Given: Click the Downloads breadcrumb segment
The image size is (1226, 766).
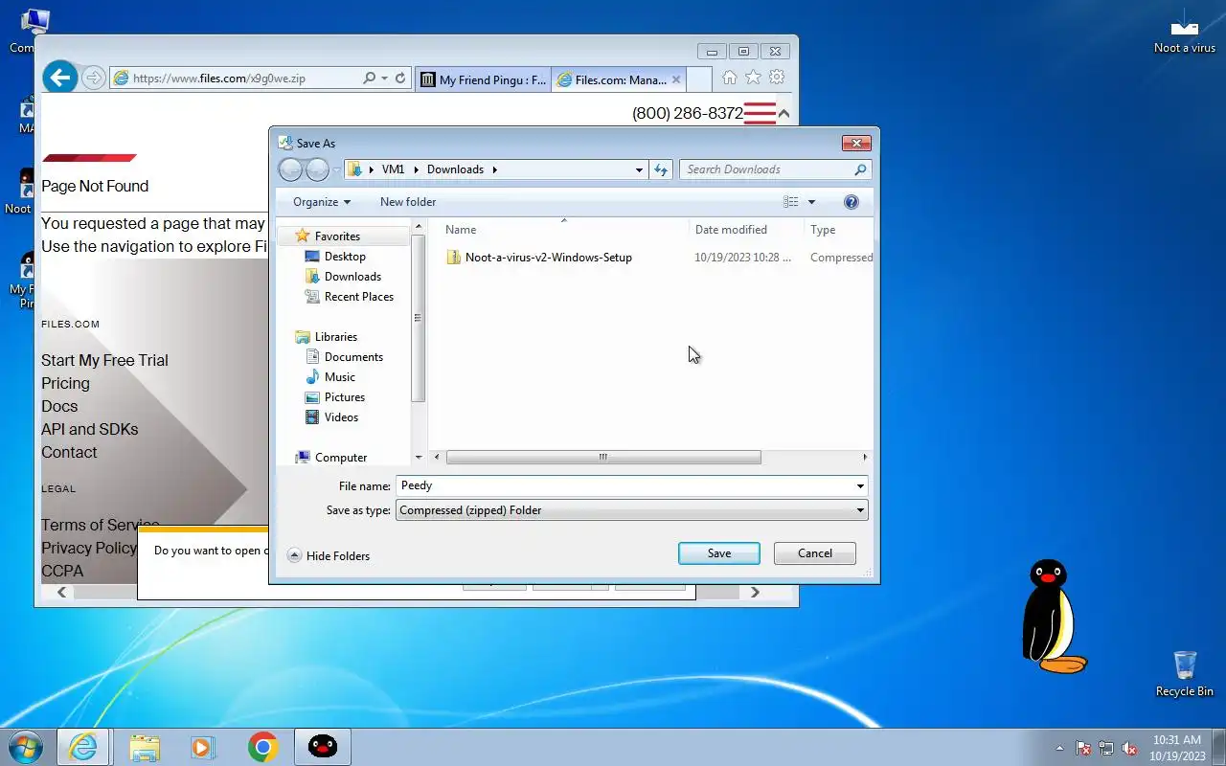Looking at the screenshot, I should [455, 169].
